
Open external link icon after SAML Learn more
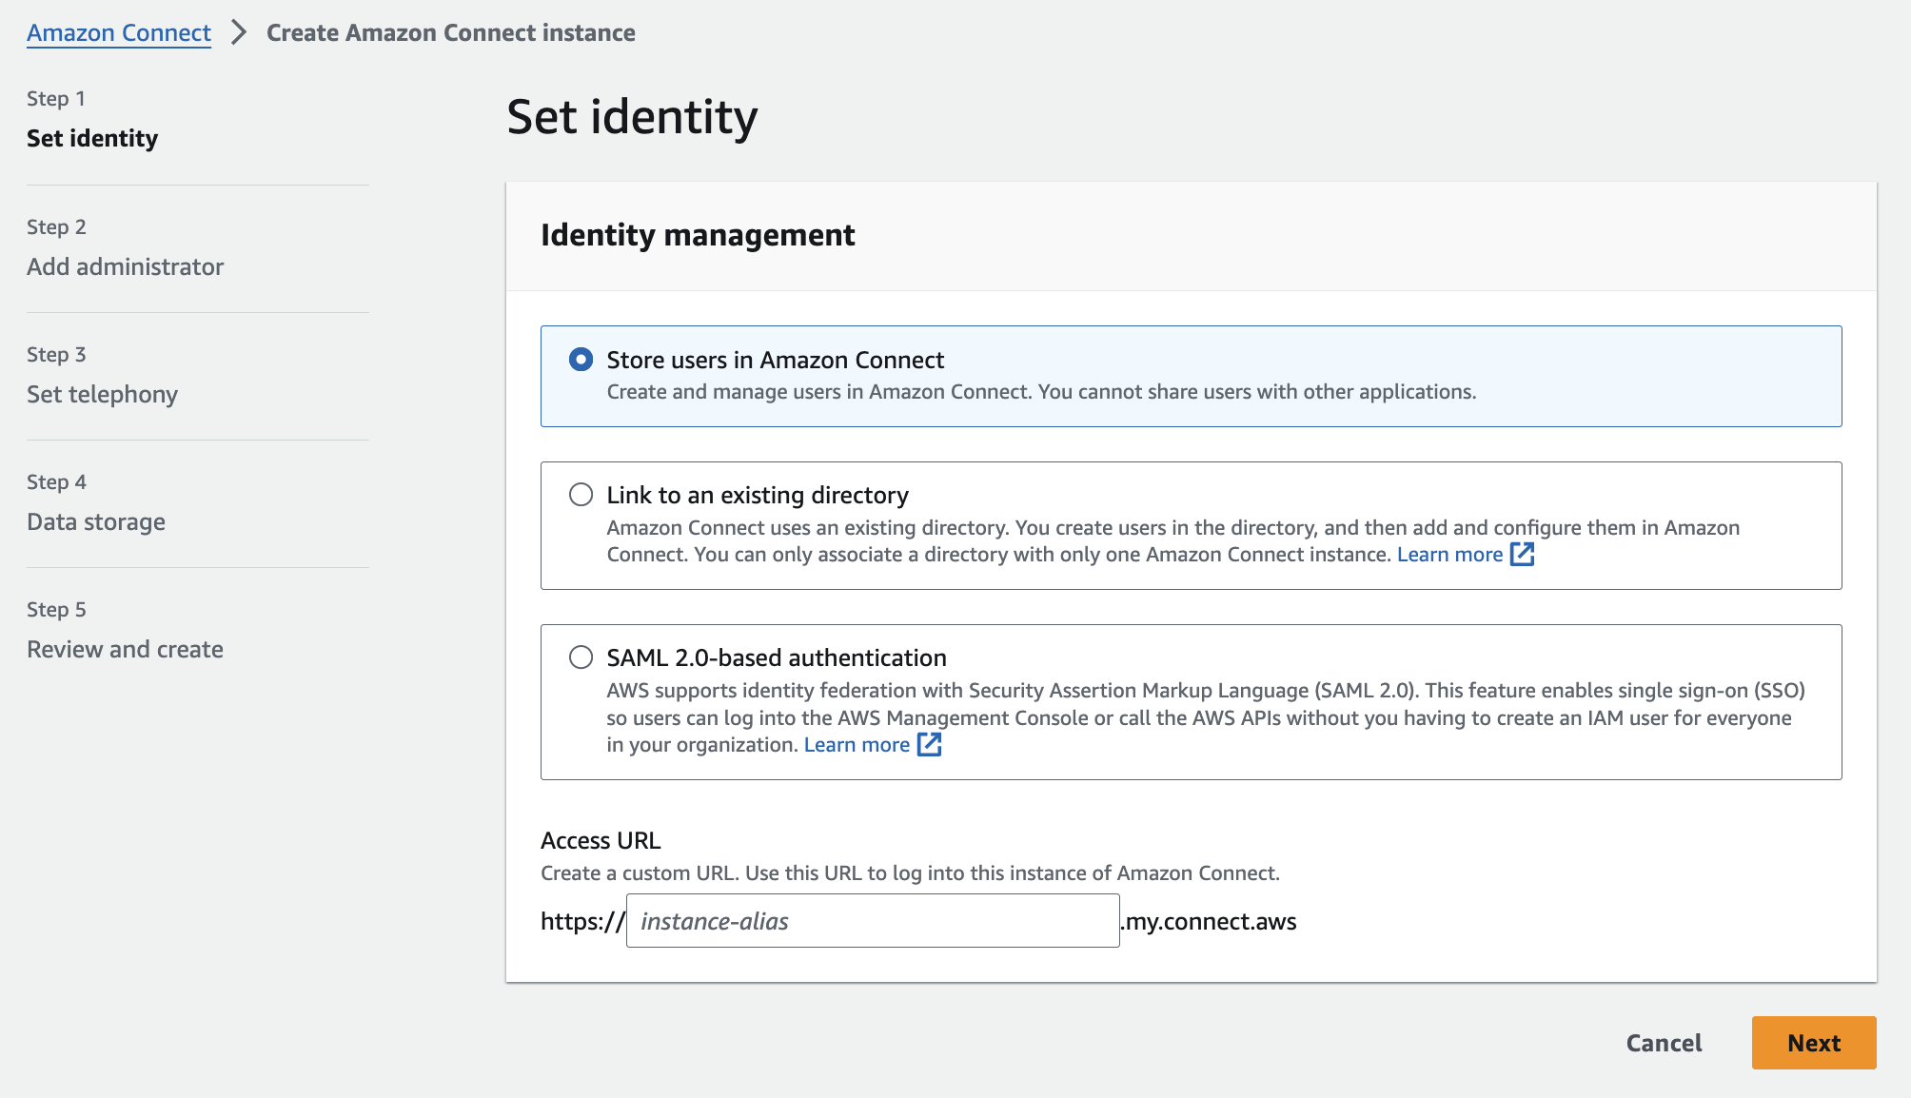(x=929, y=745)
